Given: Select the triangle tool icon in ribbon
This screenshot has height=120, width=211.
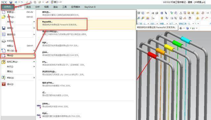Looking at the screenshot, I should click(x=181, y=13).
